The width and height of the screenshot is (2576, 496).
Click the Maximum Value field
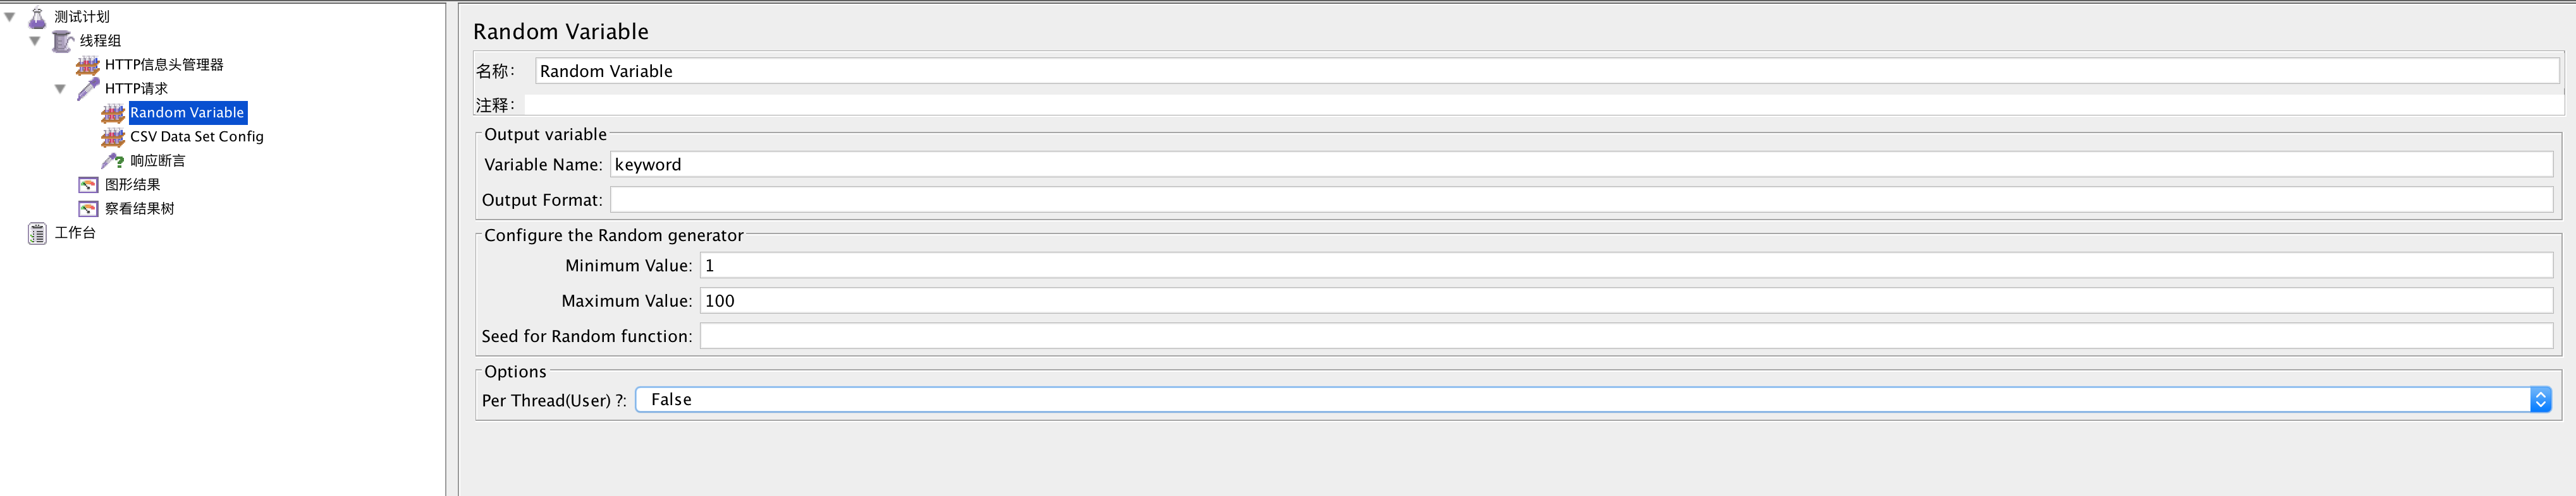(1625, 300)
